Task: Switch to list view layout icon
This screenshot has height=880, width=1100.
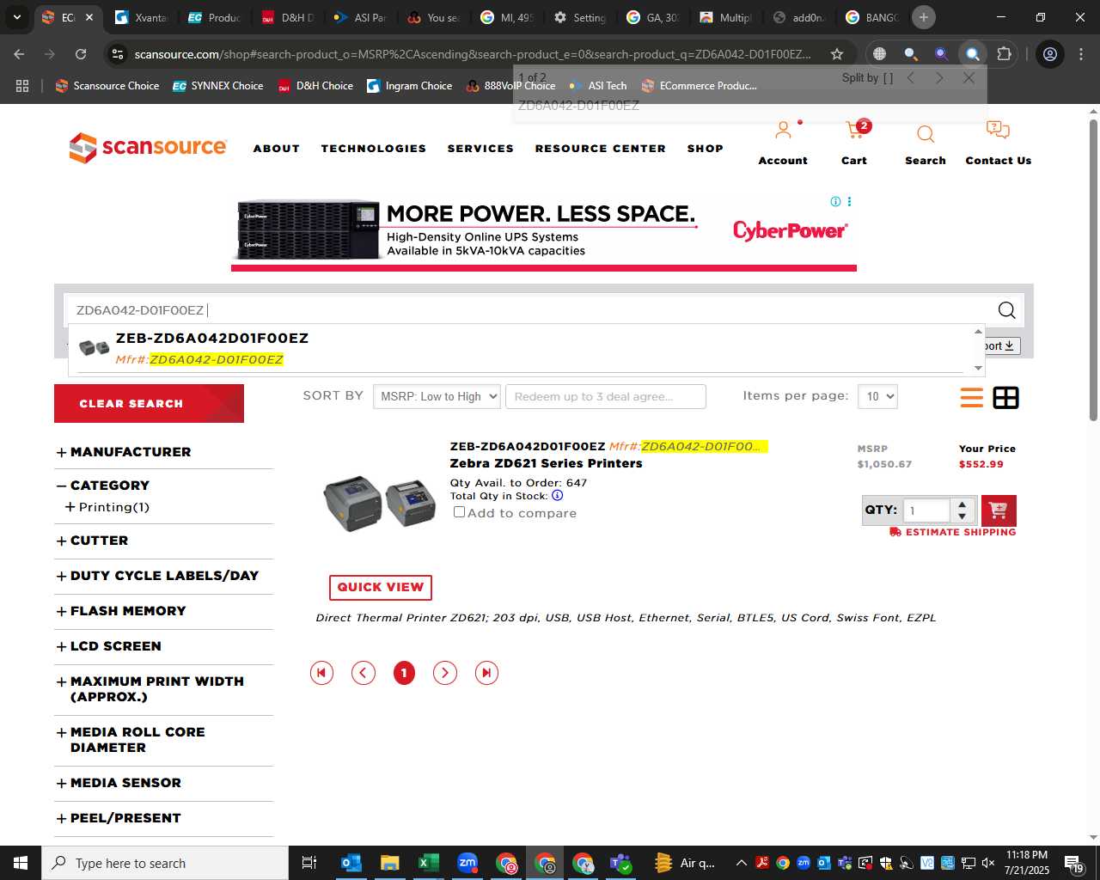Action: coord(972,398)
